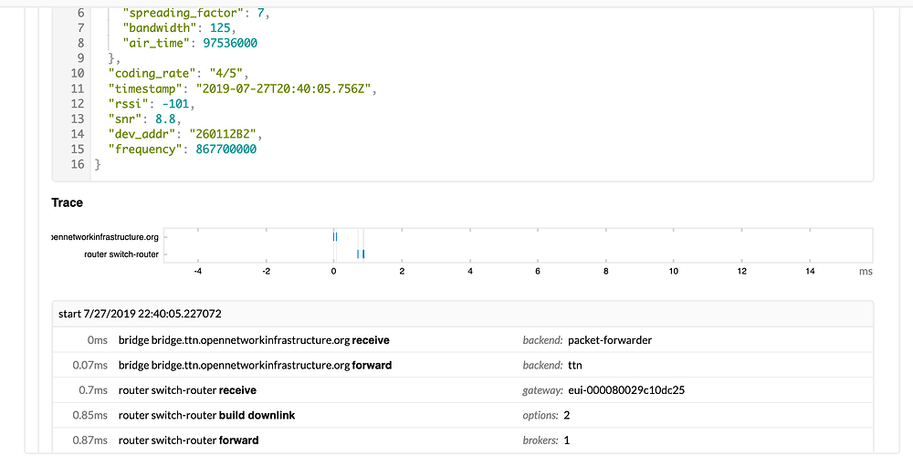The width and height of the screenshot is (913, 466).
Task: Click the snr value 8.8
Action: 165,119
